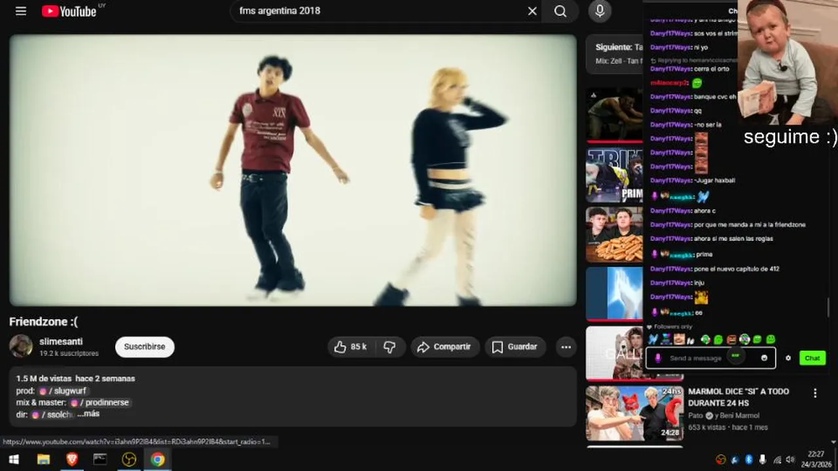Click the green Chat send button

(x=812, y=358)
